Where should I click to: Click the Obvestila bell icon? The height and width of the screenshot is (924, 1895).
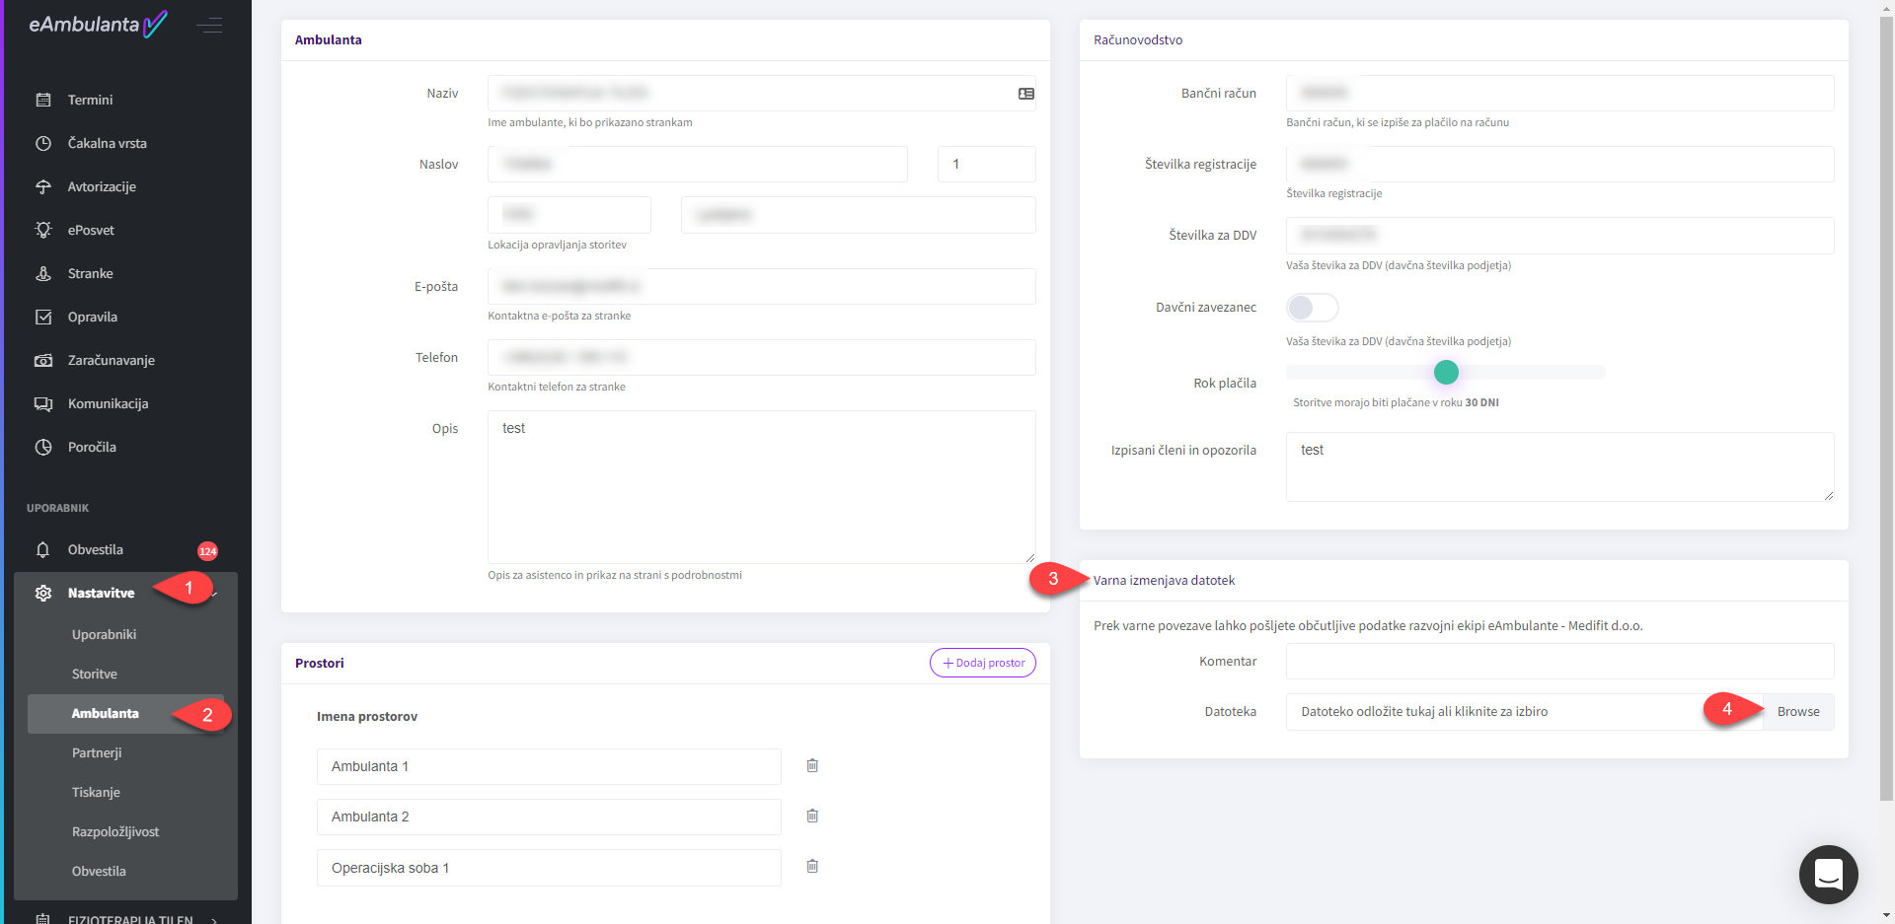[x=43, y=549]
